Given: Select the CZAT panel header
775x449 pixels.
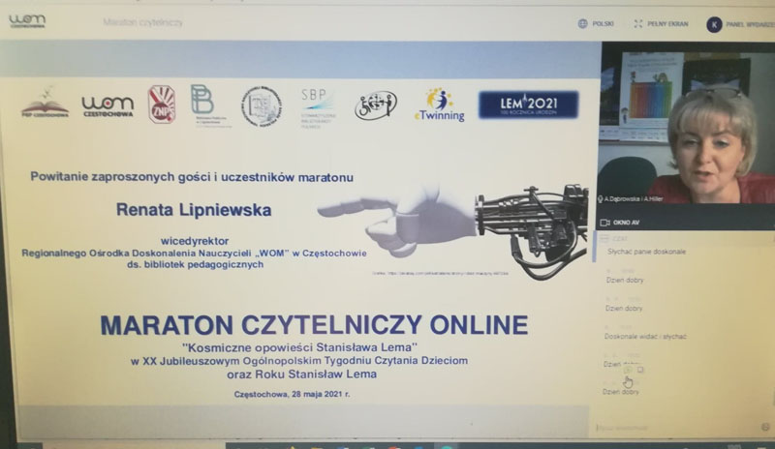Looking at the screenshot, I should pos(620,238).
